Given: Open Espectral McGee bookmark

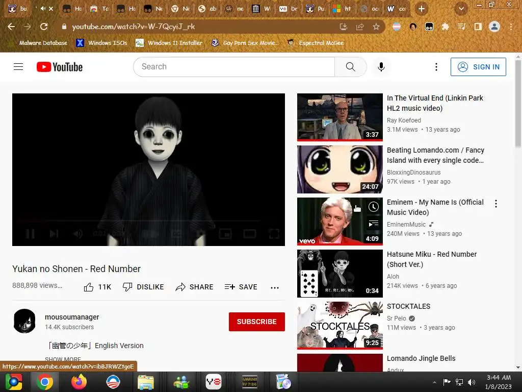Looking at the screenshot, I should click(315, 43).
